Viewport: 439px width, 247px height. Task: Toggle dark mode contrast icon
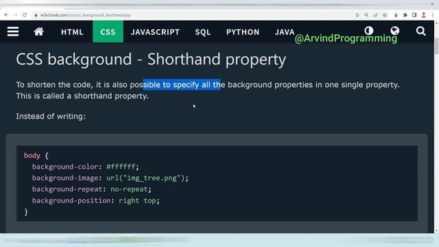[x=369, y=30]
